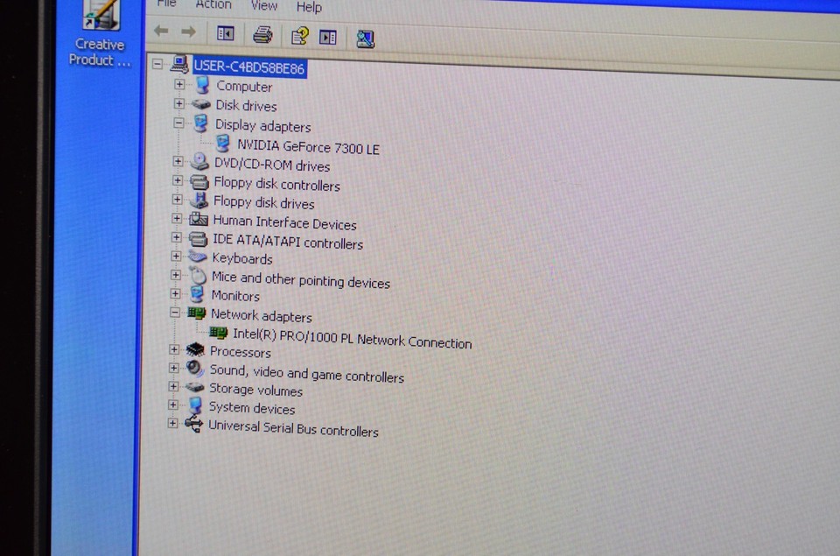Image resolution: width=840 pixels, height=556 pixels.
Task: Click the Print toolbar icon
Action: pos(262,35)
